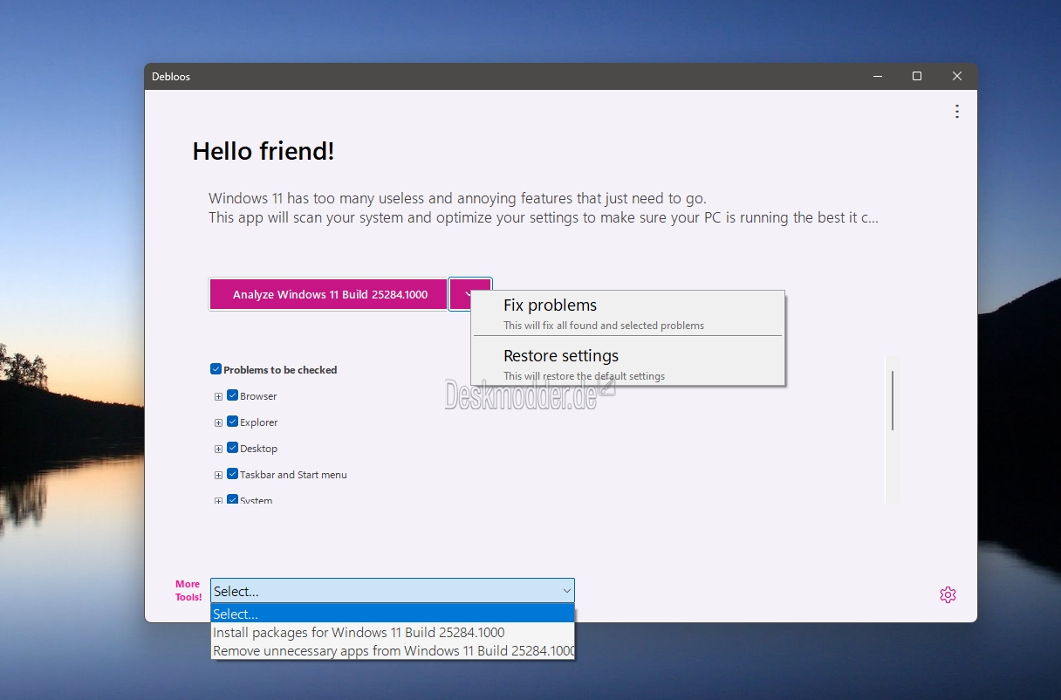Close the Debloos window
The width and height of the screenshot is (1061, 700).
pyautogui.click(x=957, y=76)
